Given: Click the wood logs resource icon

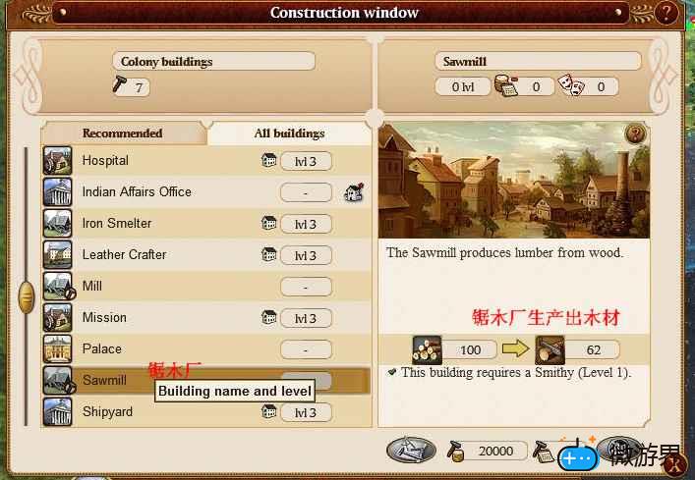Looking at the screenshot, I should pos(427,349).
